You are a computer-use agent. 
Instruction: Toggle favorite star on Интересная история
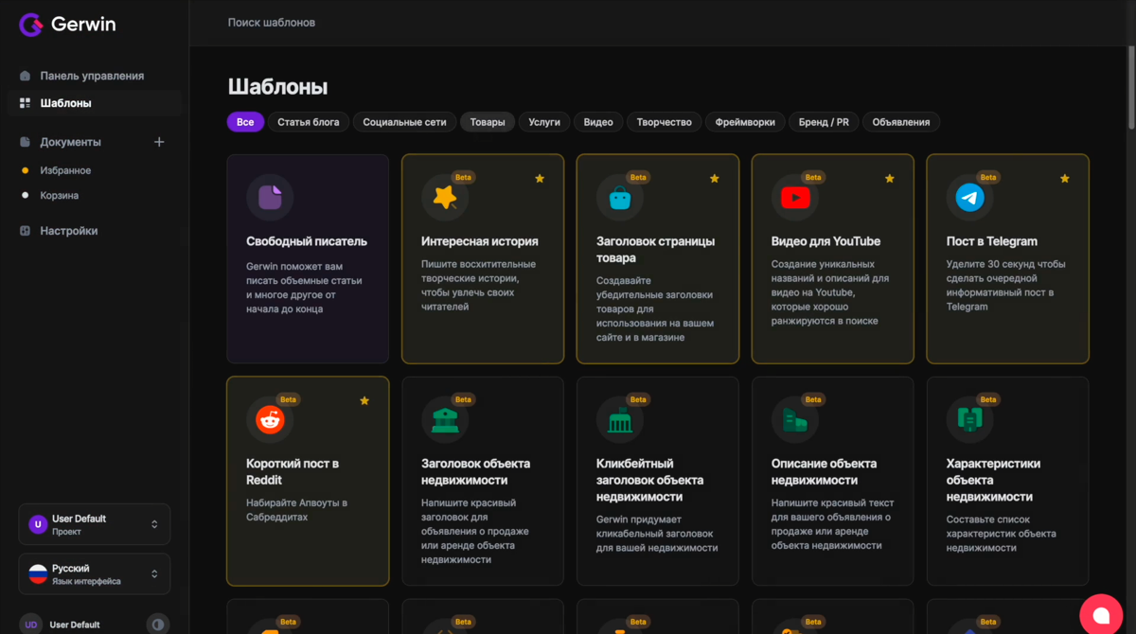540,179
